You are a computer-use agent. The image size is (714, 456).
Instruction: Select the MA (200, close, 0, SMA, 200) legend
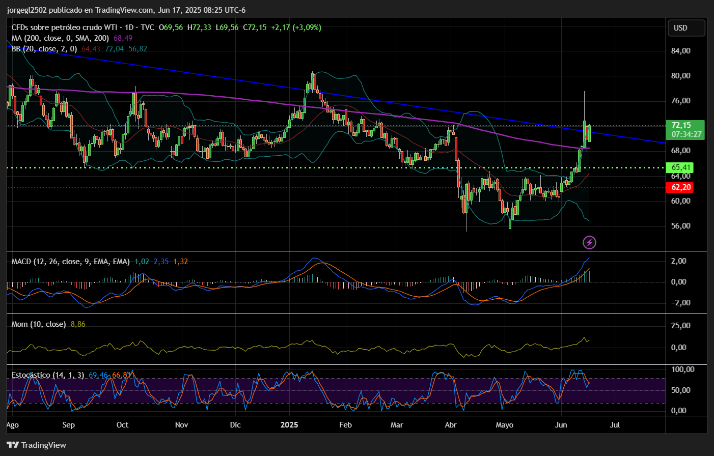pos(60,38)
